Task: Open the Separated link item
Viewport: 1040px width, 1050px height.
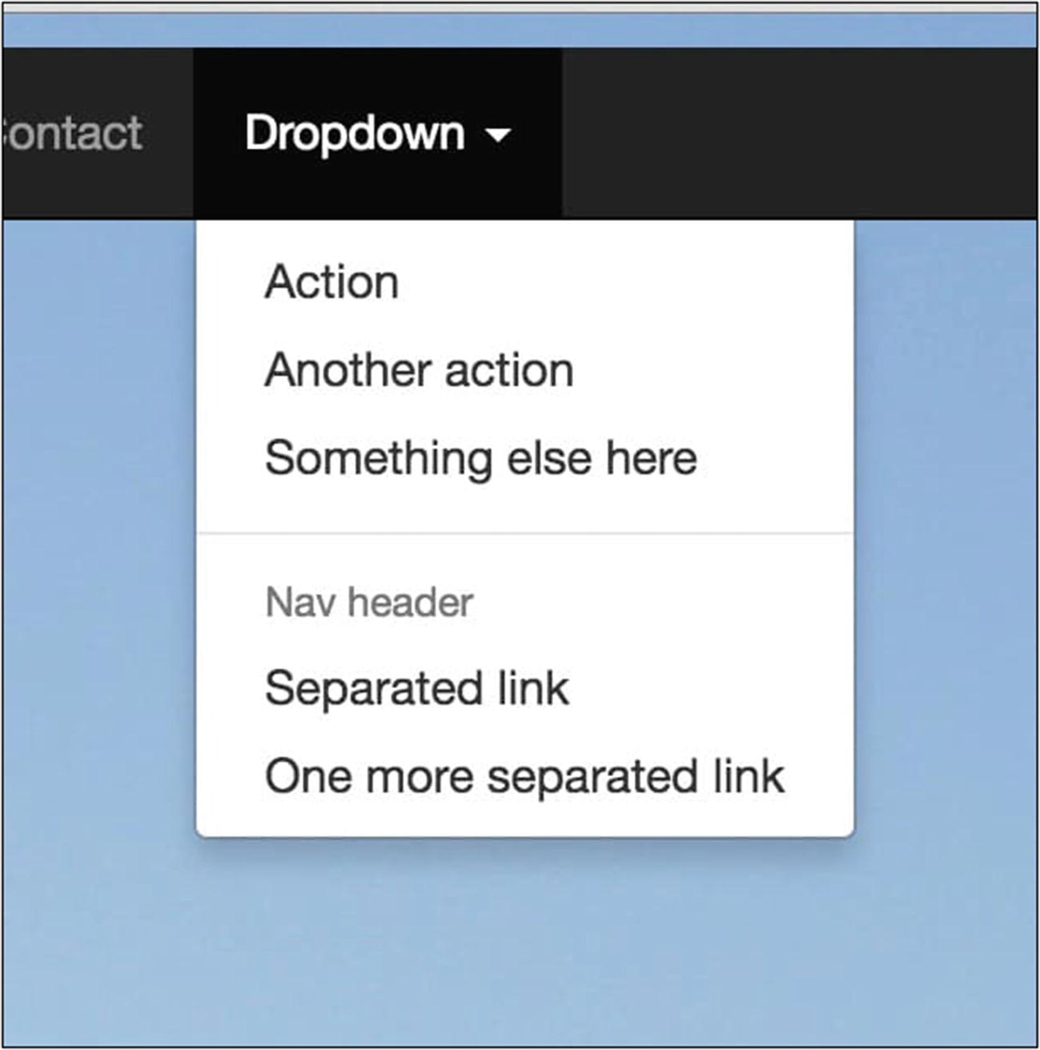Action: [x=416, y=689]
